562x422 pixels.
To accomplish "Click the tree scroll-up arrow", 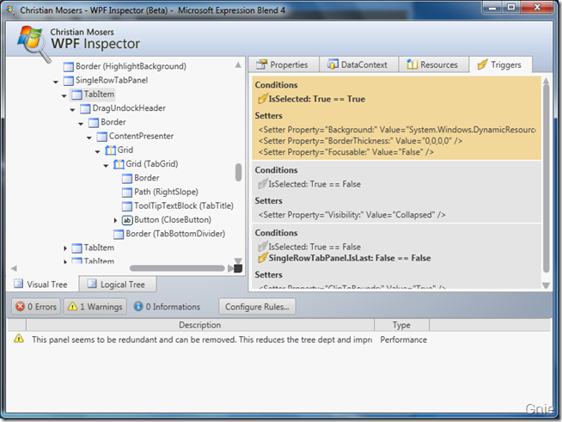I will [238, 65].
